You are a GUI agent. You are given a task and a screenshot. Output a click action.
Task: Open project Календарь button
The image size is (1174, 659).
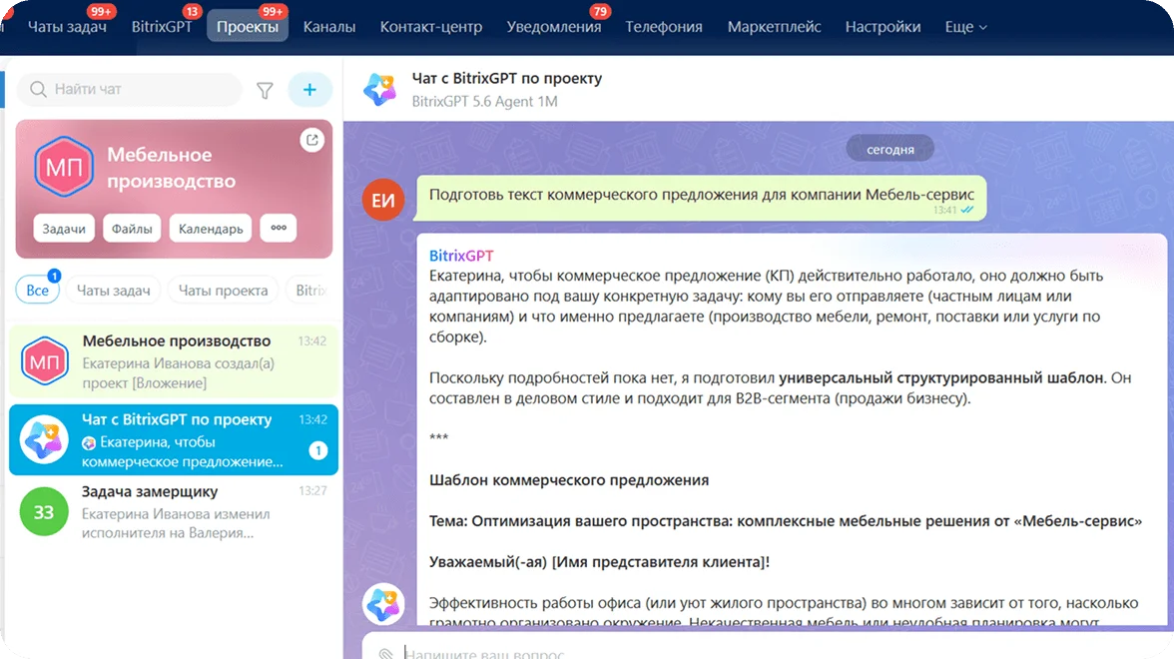(211, 229)
